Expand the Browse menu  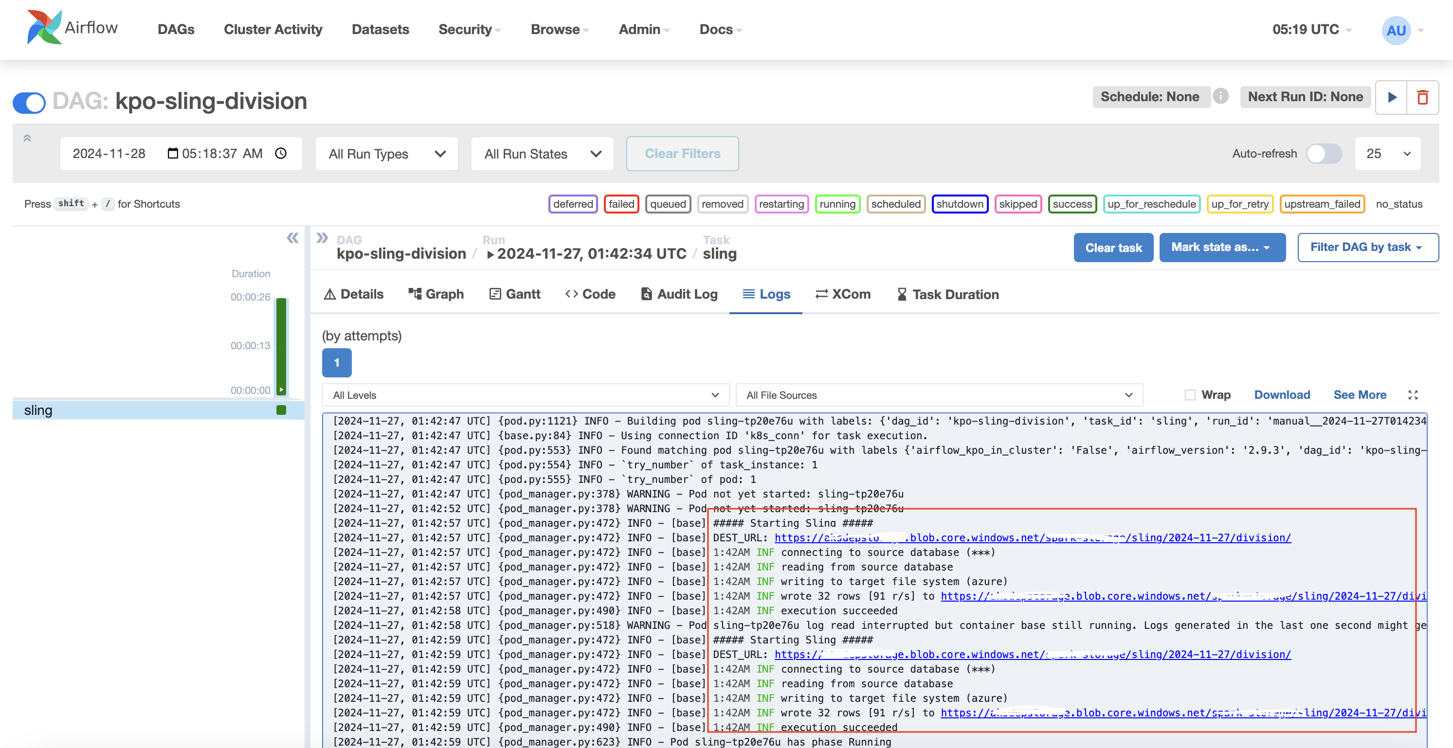560,29
